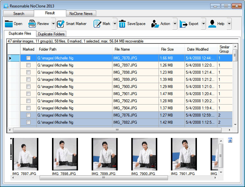Image resolution: width=245 pixels, height=187 pixels.
Task: Sort by File Size column header
Action: coord(167,49)
